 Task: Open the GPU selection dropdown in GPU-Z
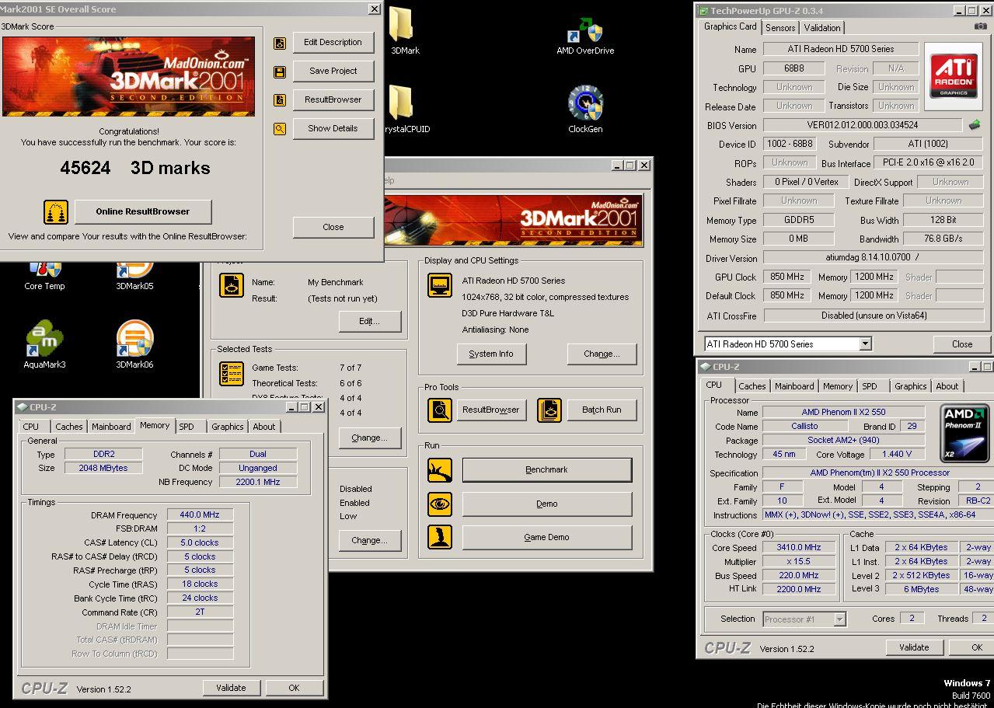(x=865, y=344)
